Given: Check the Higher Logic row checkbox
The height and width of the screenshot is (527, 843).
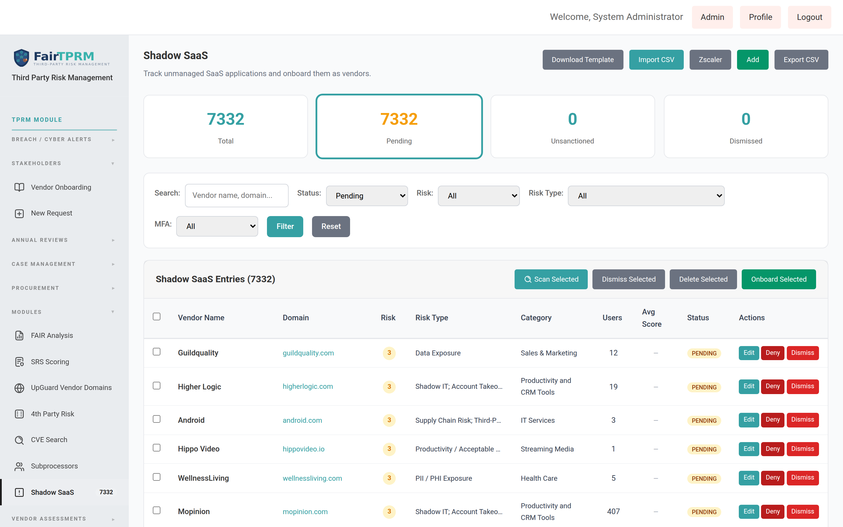Looking at the screenshot, I should tap(157, 386).
